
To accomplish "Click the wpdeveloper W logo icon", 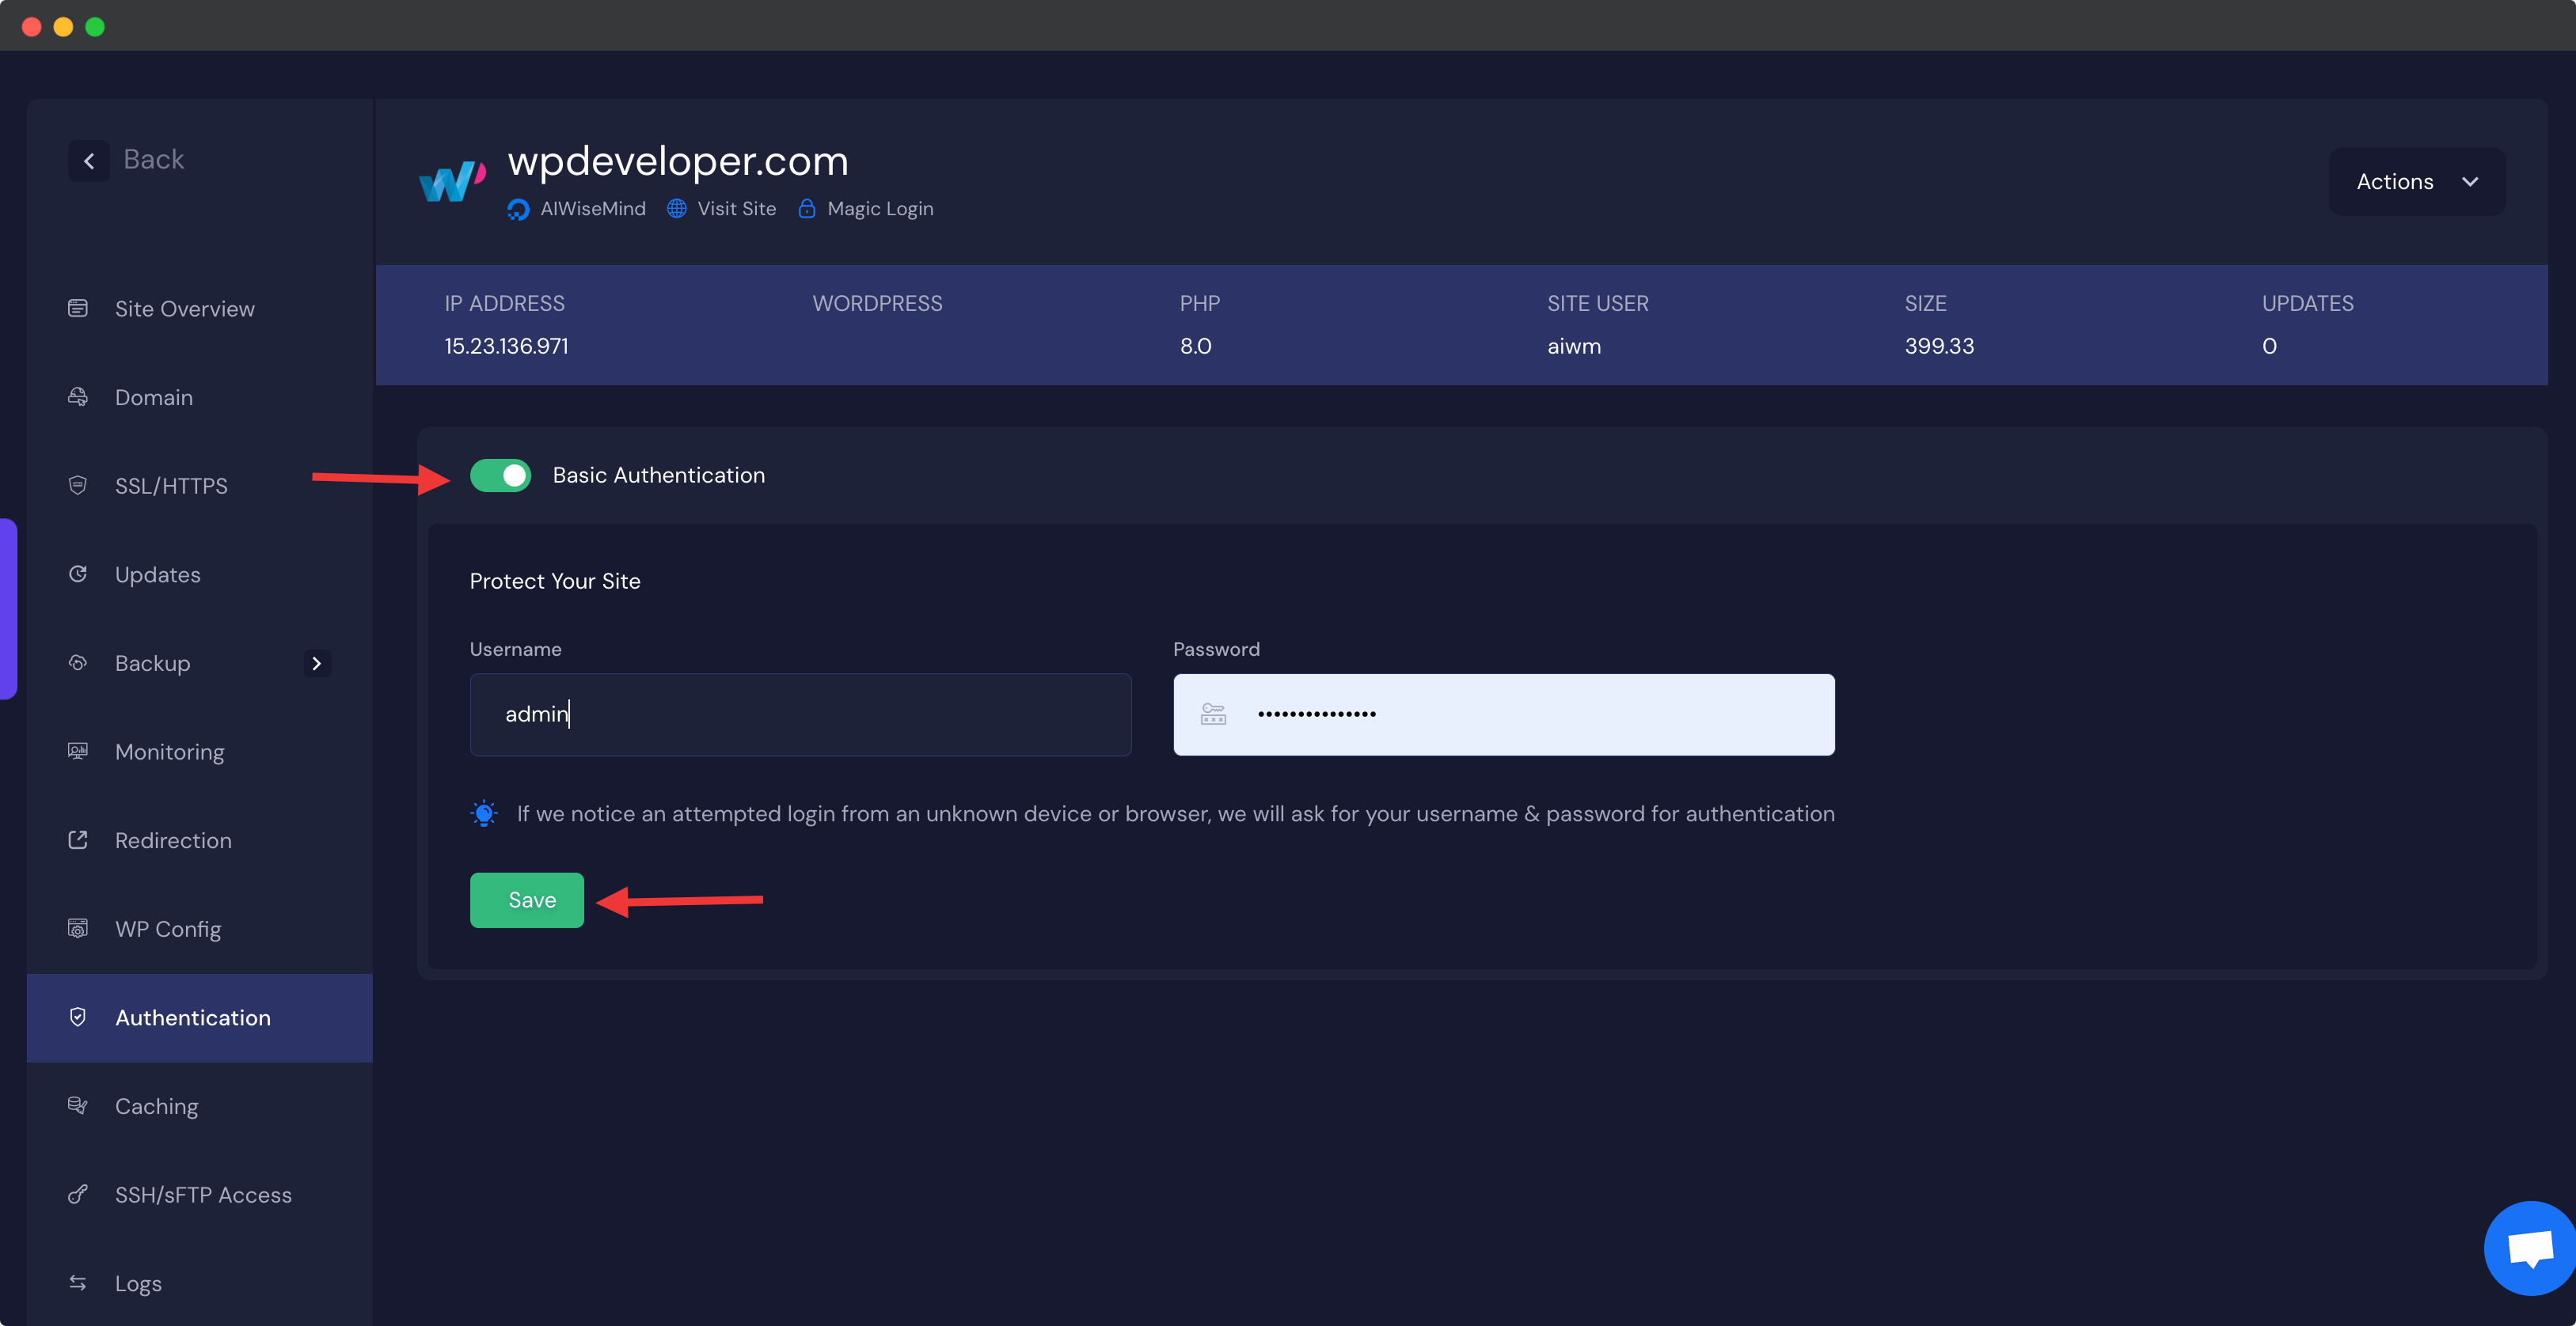I will pos(452,181).
